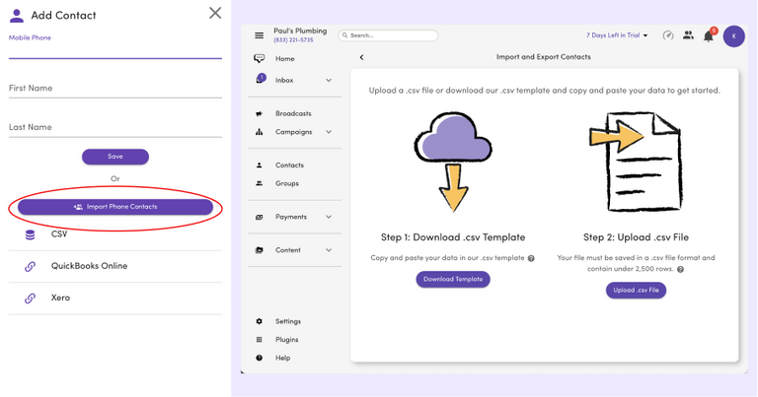Click the search magnifier icon

pos(345,35)
